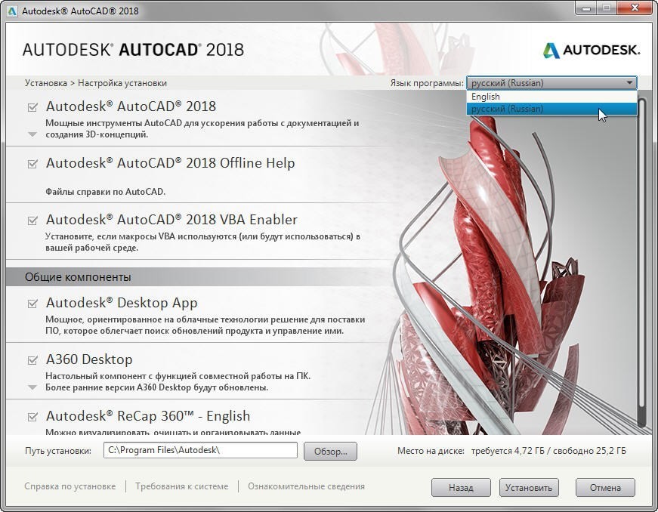
Task: Select English in the language list
Action: click(x=551, y=97)
